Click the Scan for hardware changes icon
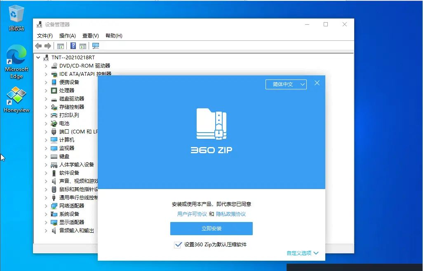The height and width of the screenshot is (271, 423). [95, 46]
